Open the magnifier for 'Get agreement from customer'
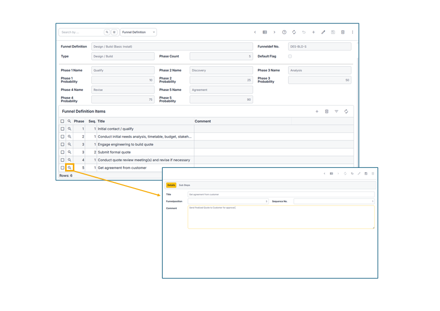 point(70,168)
